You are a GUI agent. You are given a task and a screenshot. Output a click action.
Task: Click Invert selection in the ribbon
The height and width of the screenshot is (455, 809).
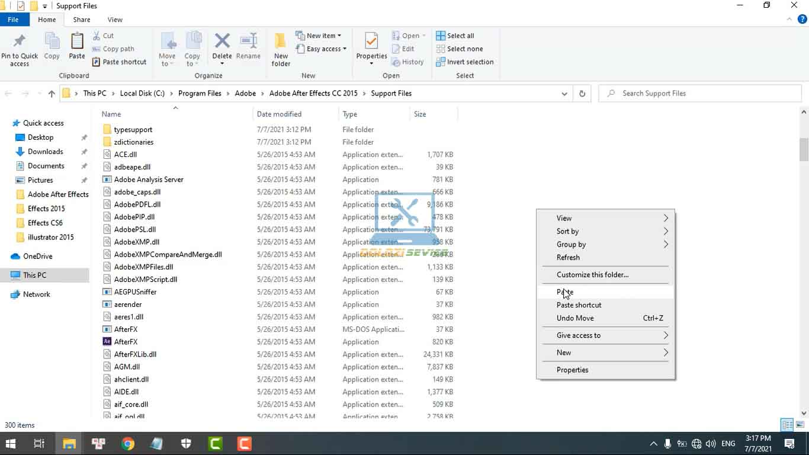(x=464, y=62)
